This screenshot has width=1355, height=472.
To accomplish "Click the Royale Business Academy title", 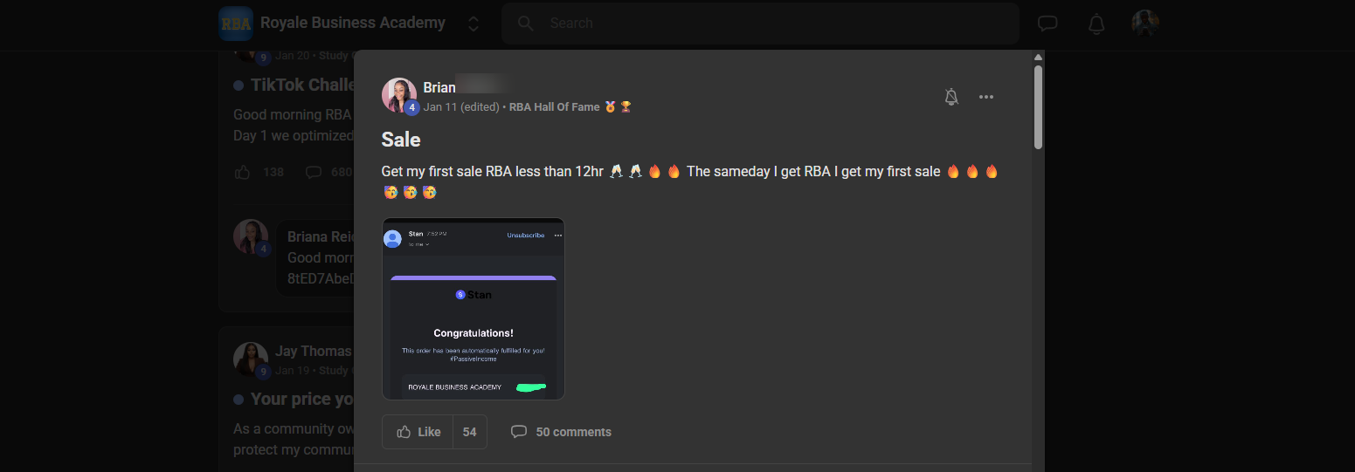I will [353, 23].
